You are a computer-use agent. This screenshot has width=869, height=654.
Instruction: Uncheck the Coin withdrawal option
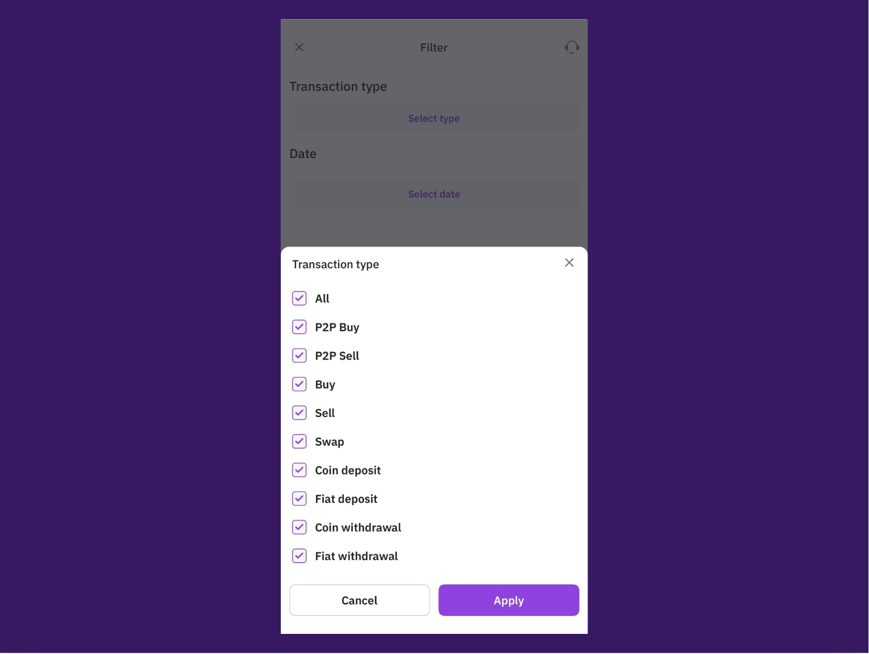pos(299,527)
